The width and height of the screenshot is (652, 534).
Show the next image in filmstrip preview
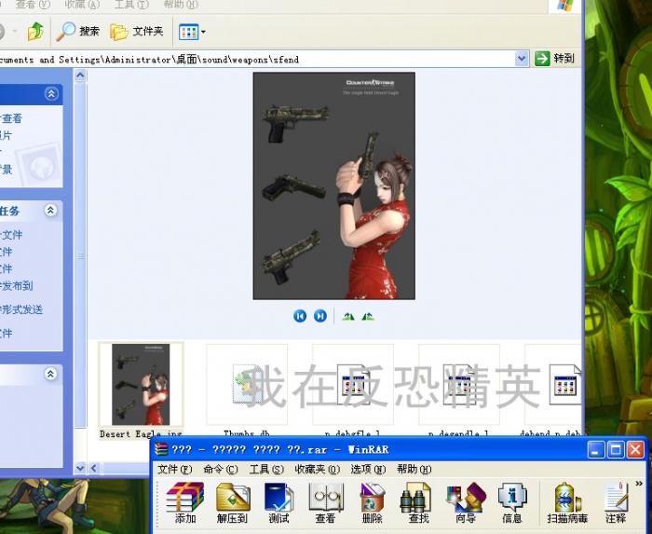(x=320, y=316)
